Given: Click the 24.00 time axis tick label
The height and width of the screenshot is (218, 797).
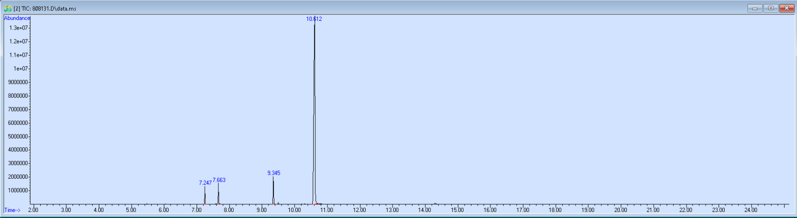Looking at the screenshot, I should point(751,209).
